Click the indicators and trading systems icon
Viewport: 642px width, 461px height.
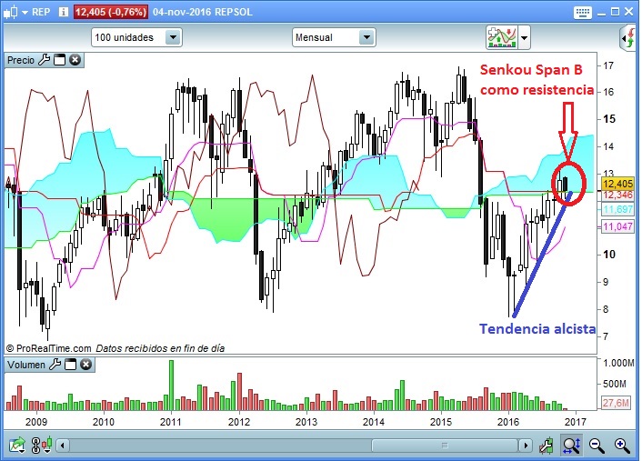click(x=502, y=37)
